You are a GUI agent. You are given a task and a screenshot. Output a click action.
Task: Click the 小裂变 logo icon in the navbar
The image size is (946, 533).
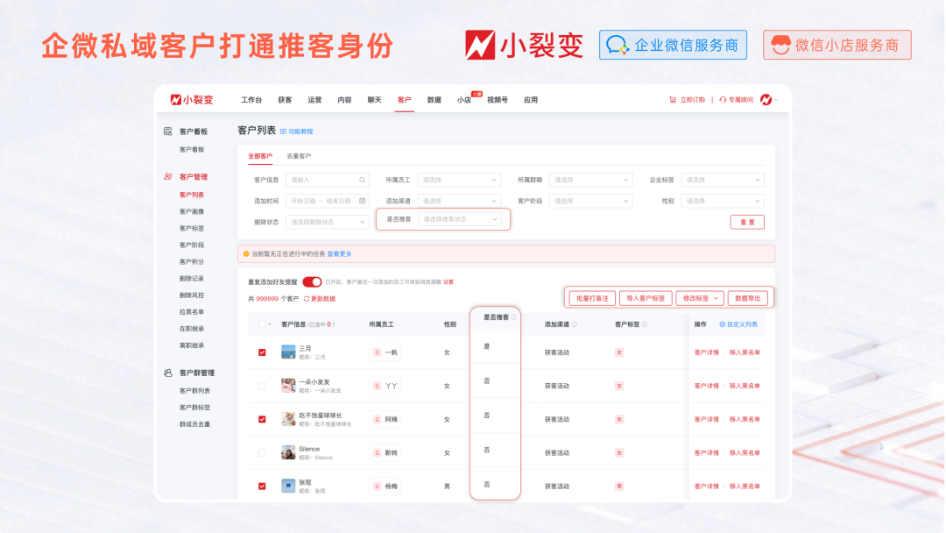(x=174, y=99)
